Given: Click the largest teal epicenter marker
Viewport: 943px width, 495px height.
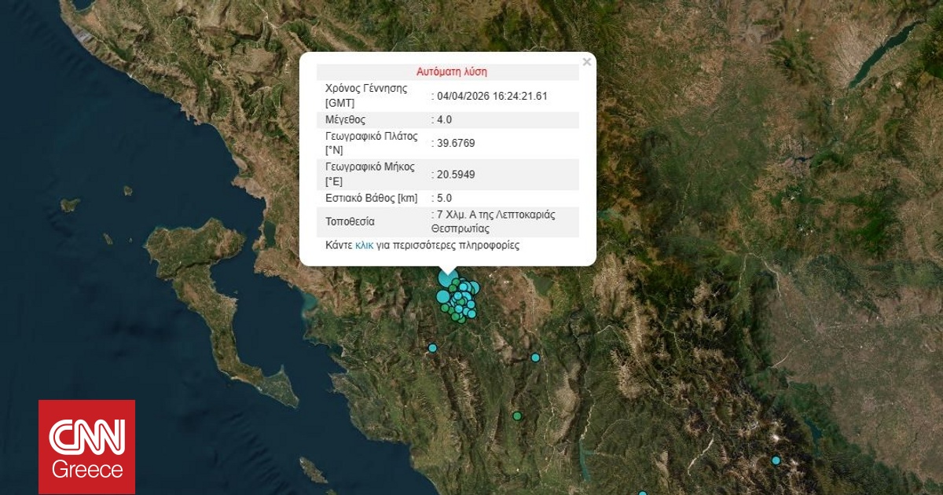Looking at the screenshot, I should (x=446, y=279).
